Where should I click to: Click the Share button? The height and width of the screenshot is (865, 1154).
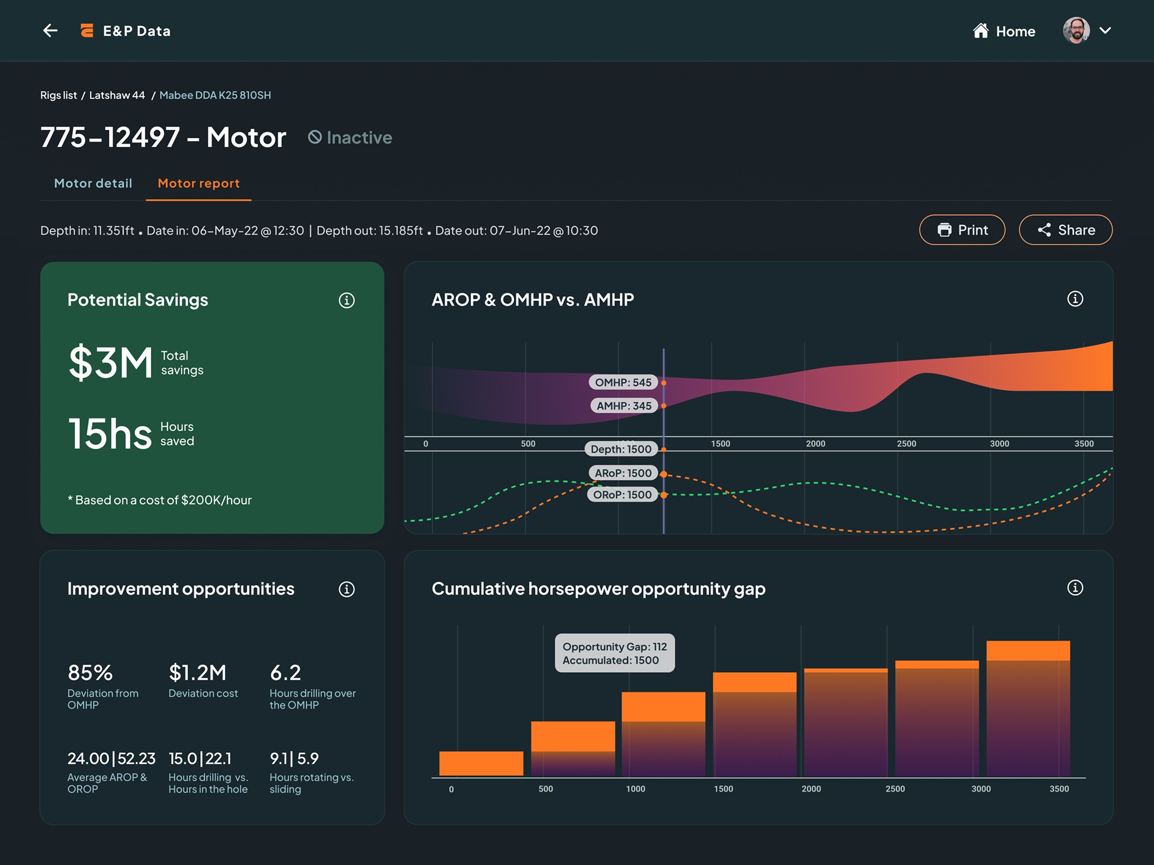tap(1065, 230)
